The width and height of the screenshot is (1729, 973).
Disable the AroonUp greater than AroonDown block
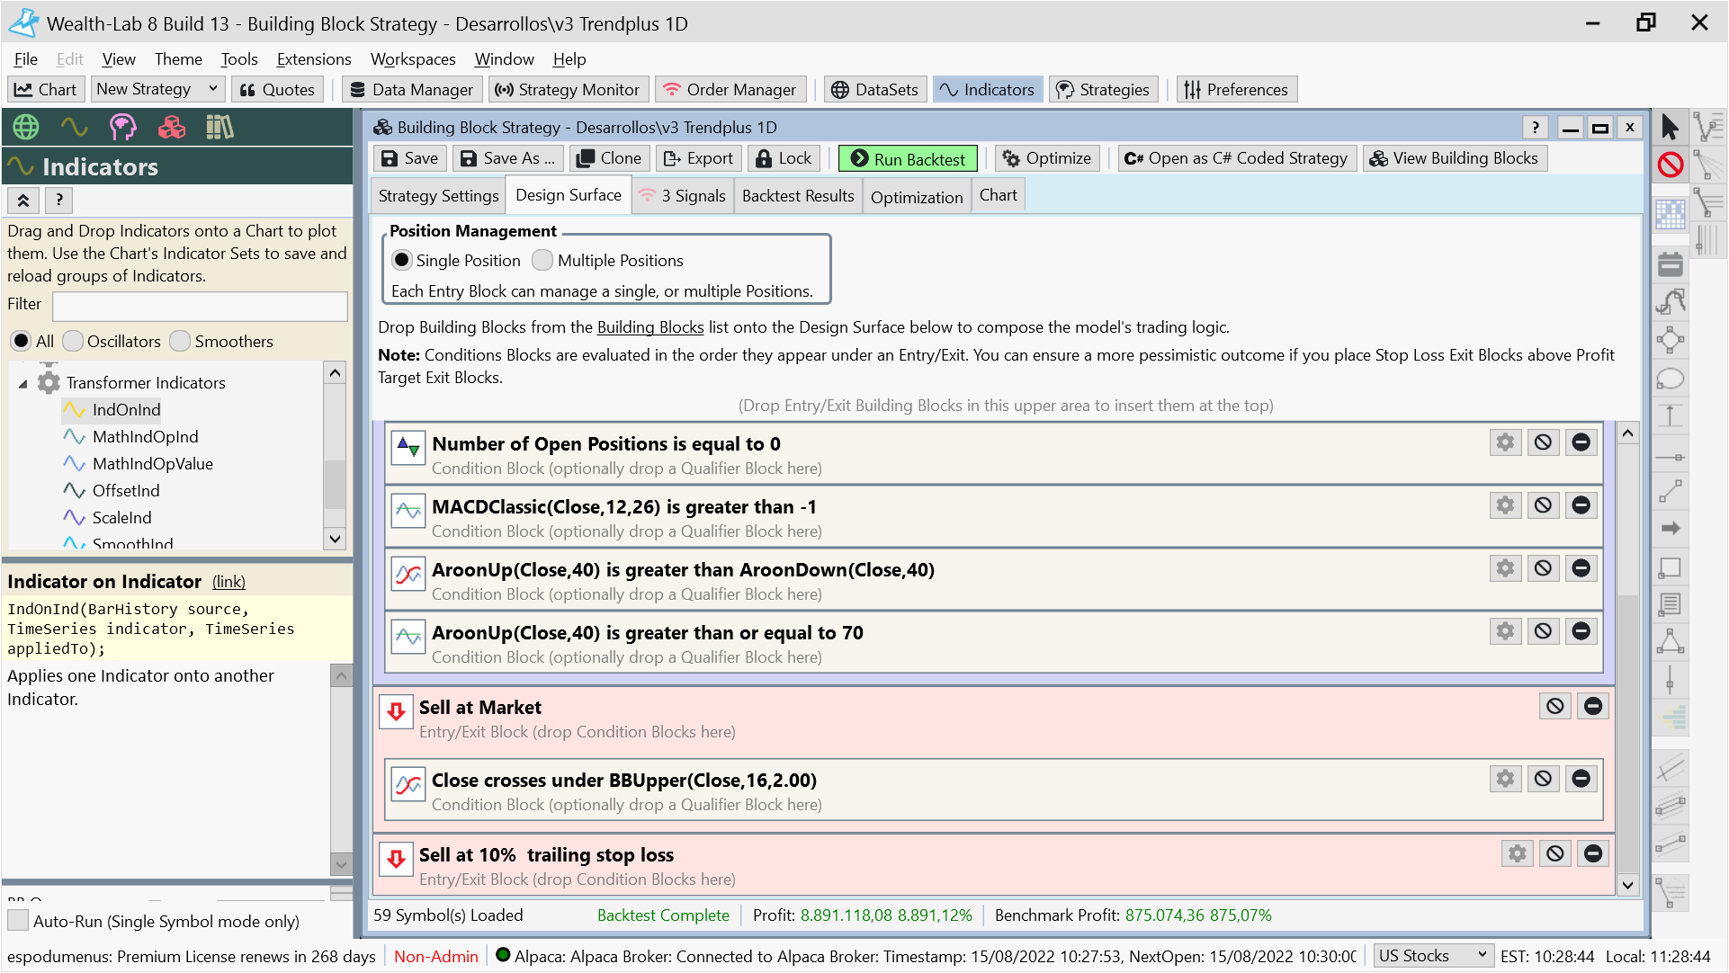click(1543, 568)
